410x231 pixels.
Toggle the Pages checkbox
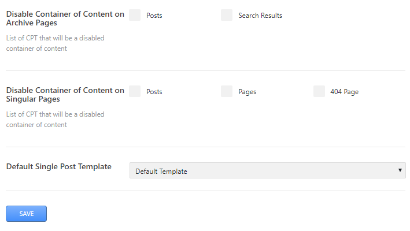pos(227,91)
